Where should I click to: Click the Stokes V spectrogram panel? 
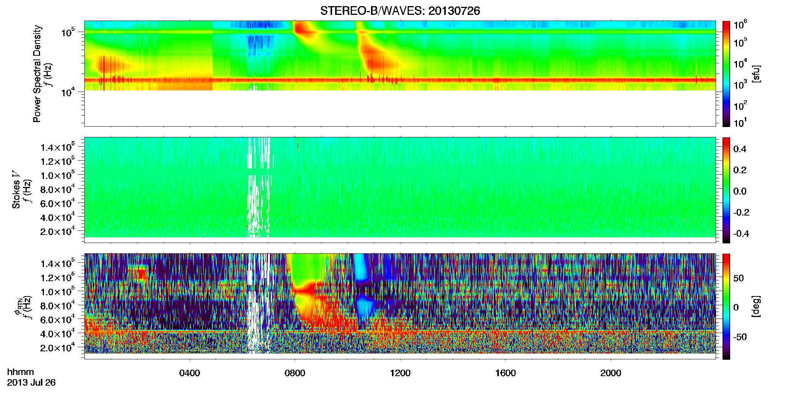(400, 190)
